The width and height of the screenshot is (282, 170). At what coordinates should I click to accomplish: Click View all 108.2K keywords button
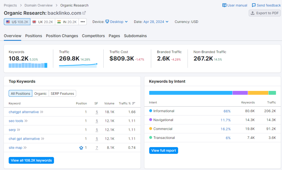click(31, 160)
